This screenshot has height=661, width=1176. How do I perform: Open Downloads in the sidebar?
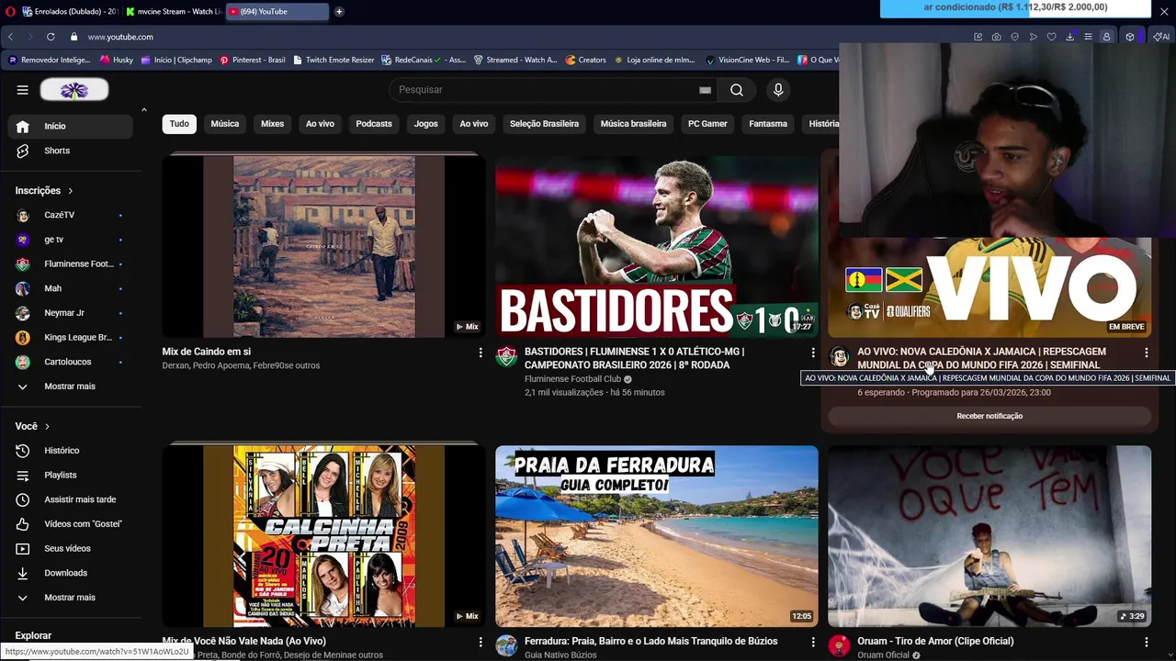tap(71, 573)
